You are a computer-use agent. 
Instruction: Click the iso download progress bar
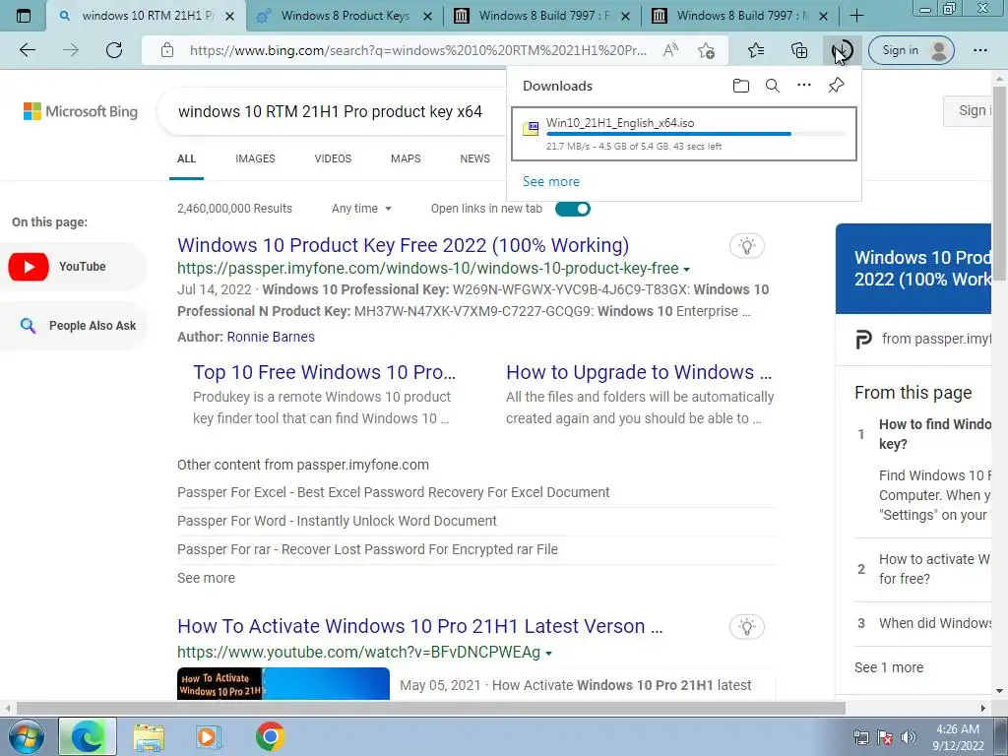pyautogui.click(x=695, y=134)
